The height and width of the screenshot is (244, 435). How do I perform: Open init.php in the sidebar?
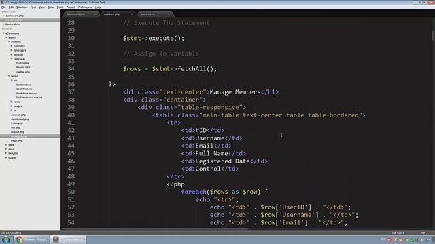[x=16, y=127]
